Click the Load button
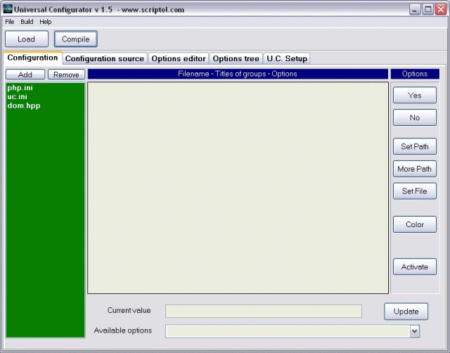The image size is (450, 353). (x=26, y=39)
